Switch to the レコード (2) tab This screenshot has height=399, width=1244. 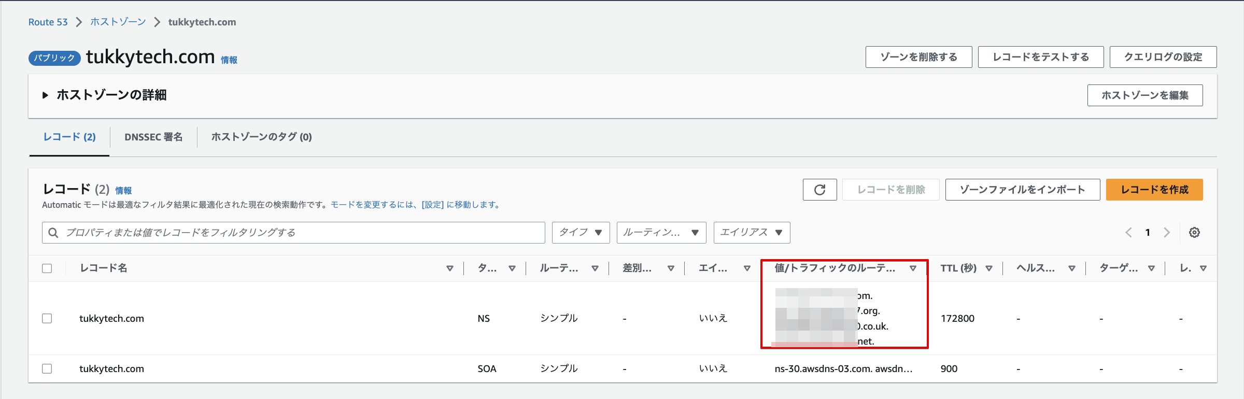69,137
